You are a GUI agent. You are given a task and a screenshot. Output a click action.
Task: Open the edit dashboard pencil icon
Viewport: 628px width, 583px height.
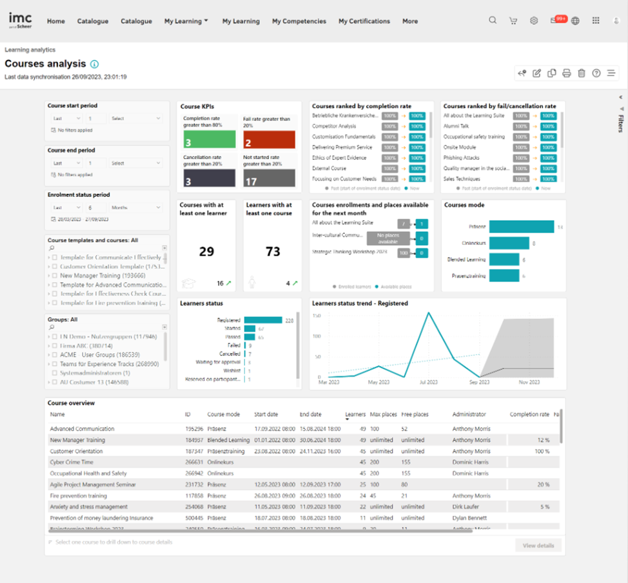(x=536, y=73)
